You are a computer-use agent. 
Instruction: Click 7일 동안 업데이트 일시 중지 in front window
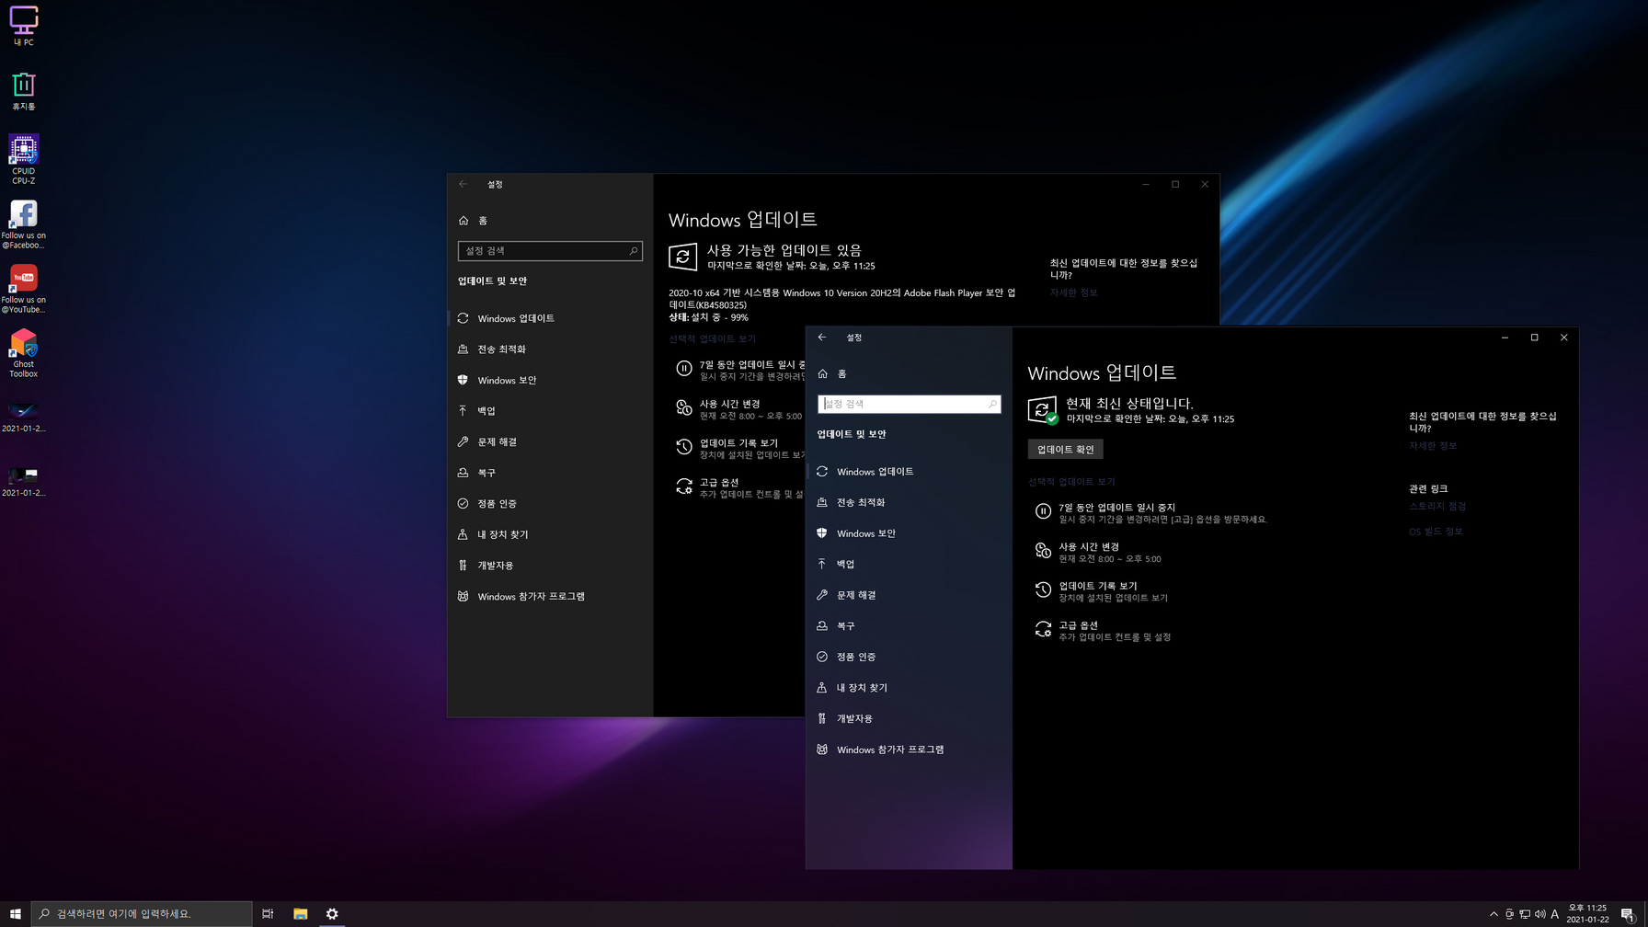[x=1150, y=513]
